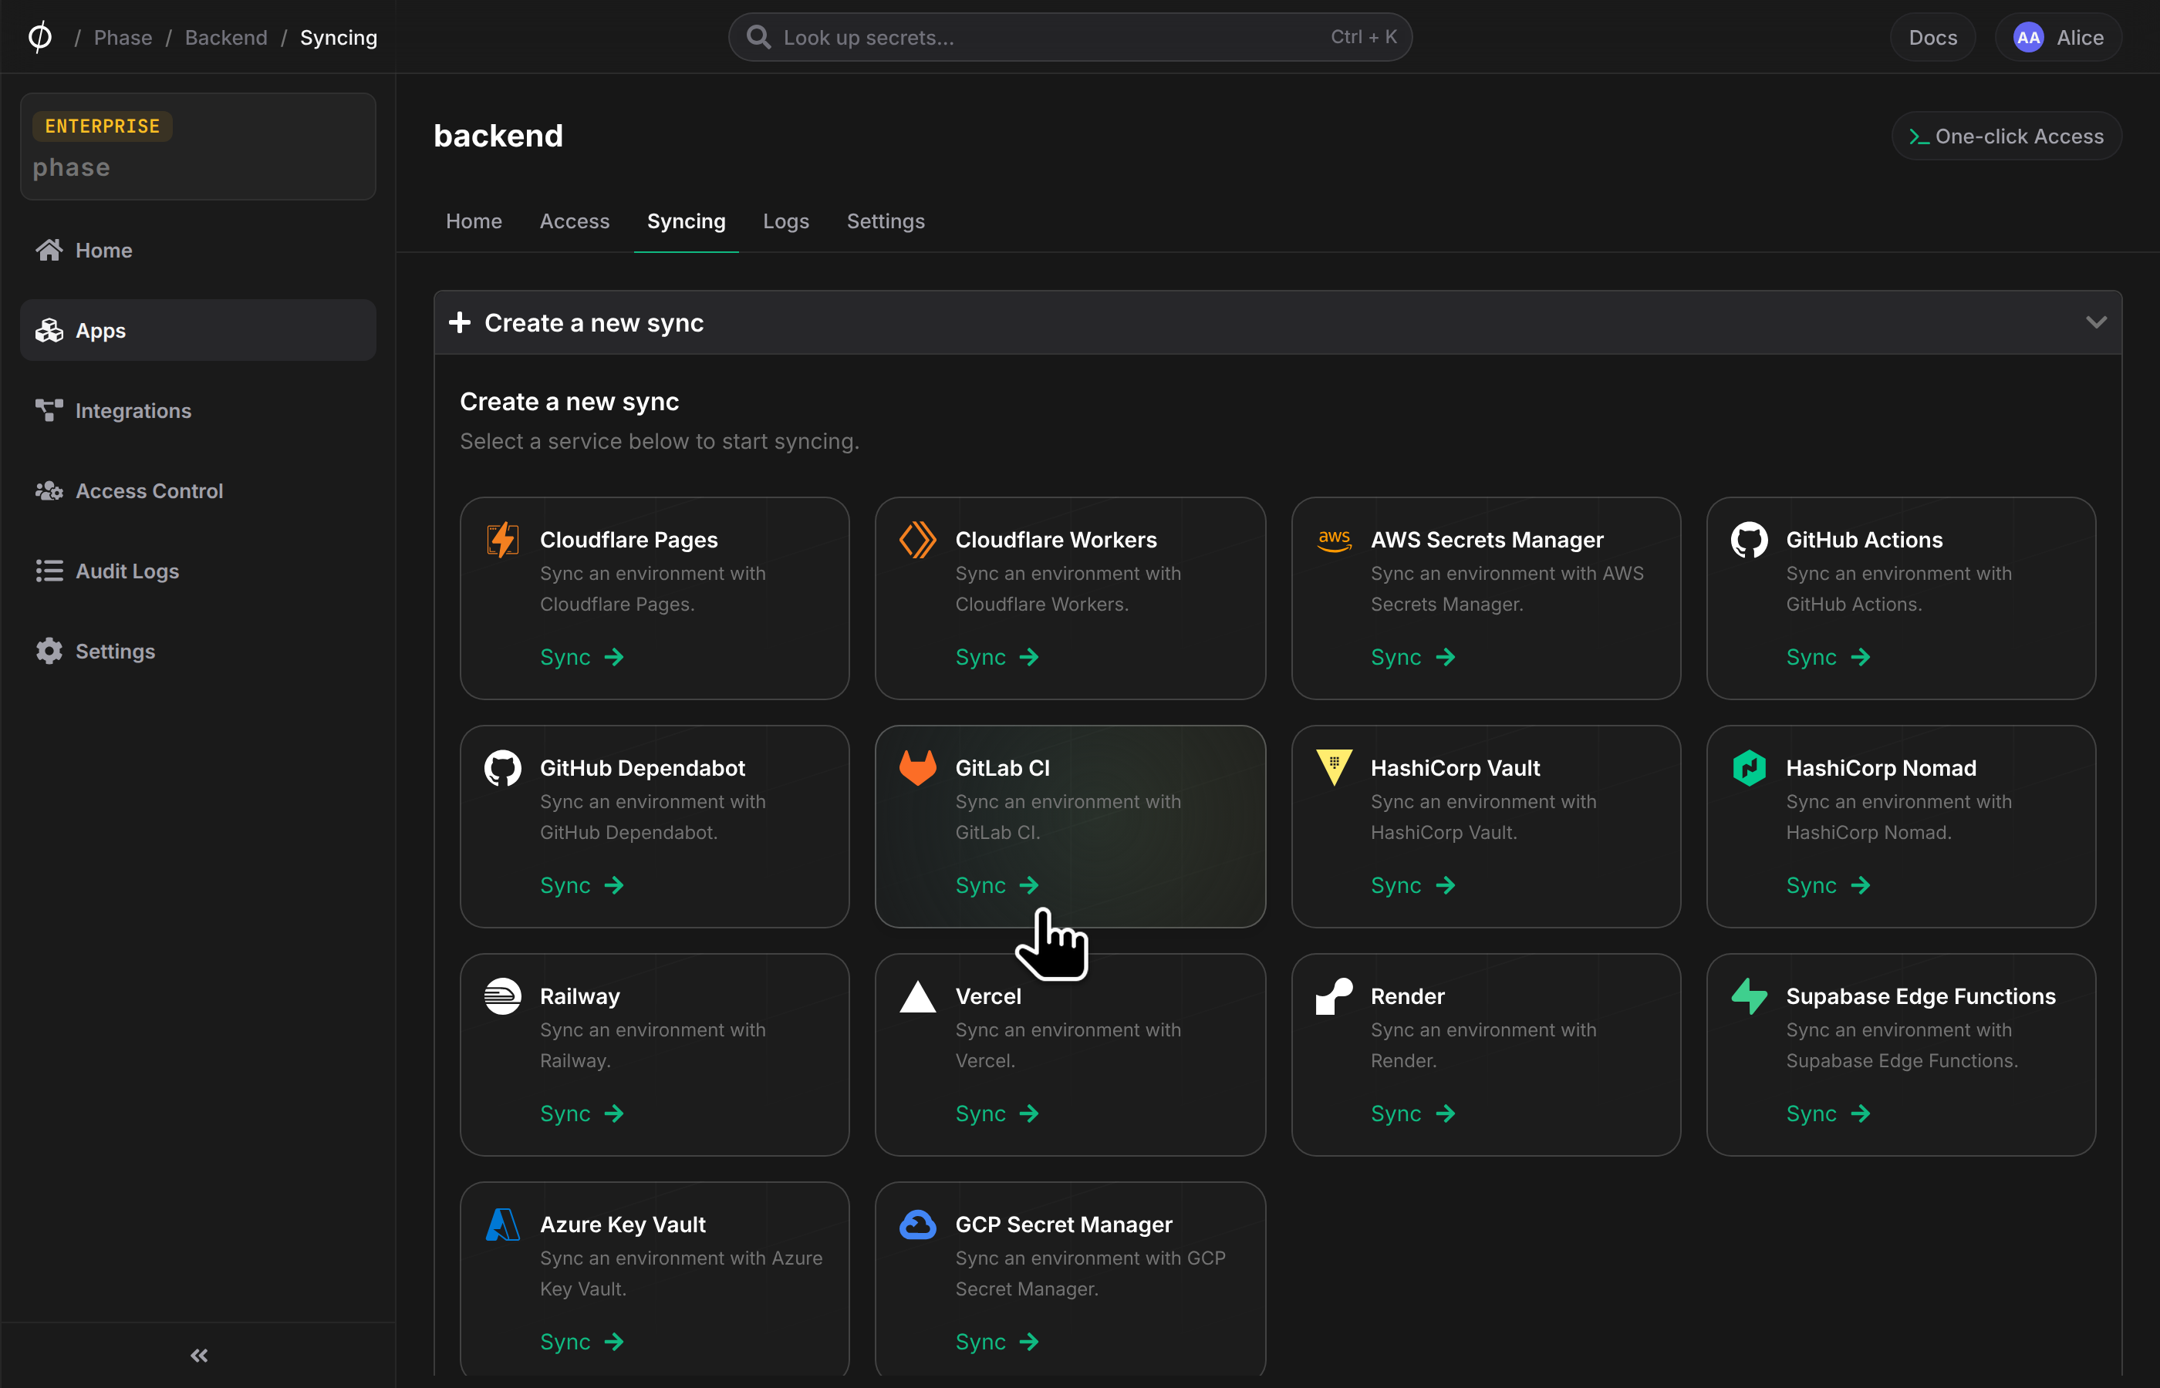Click the Railway logo icon

[502, 996]
